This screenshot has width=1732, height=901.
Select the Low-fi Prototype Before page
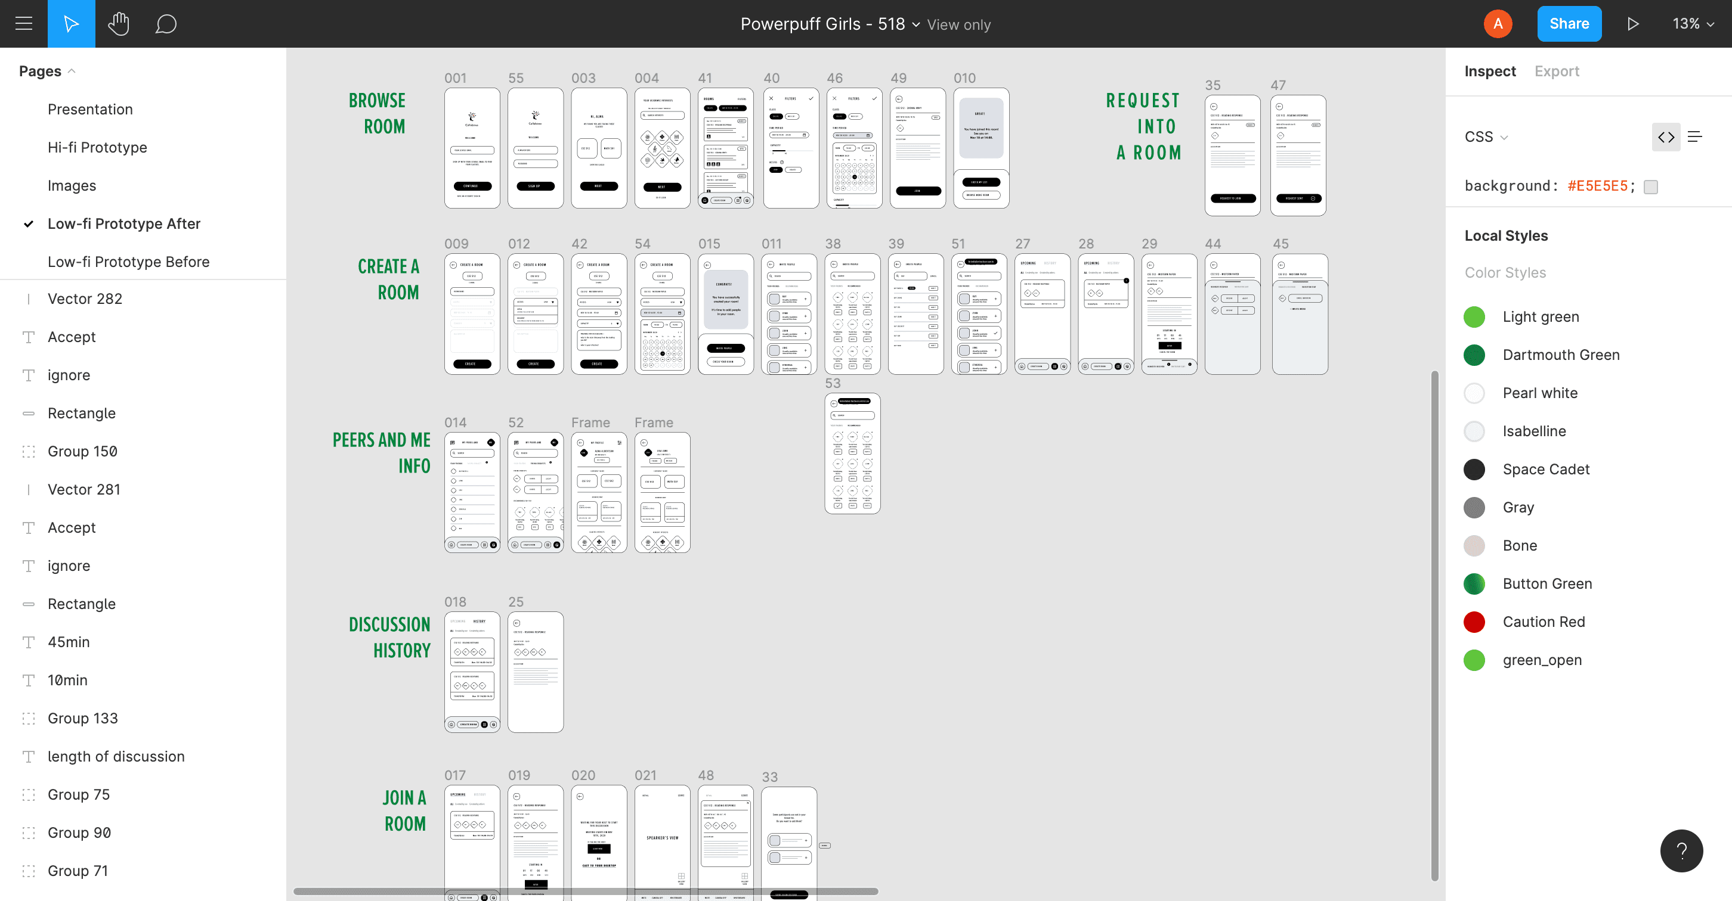click(x=128, y=262)
